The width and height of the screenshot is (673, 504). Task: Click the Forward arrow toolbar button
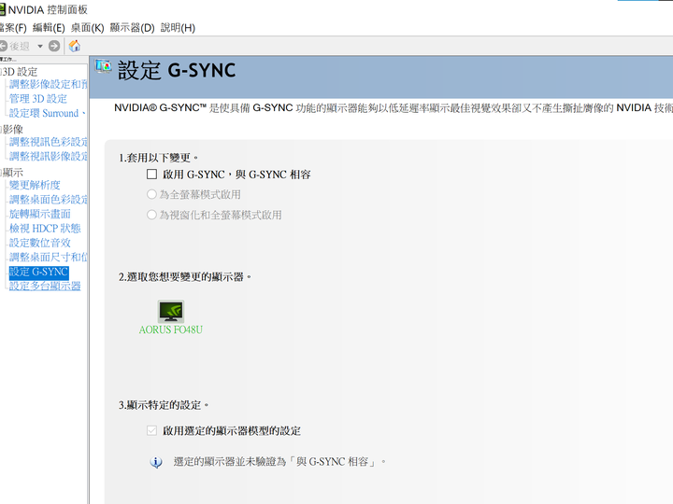[x=54, y=46]
